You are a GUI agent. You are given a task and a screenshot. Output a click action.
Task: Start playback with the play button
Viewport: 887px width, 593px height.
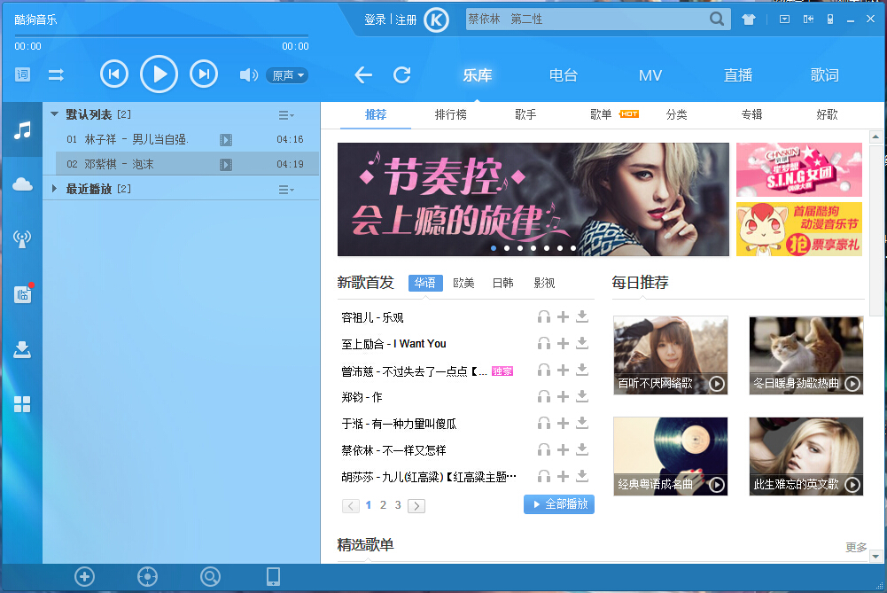159,74
